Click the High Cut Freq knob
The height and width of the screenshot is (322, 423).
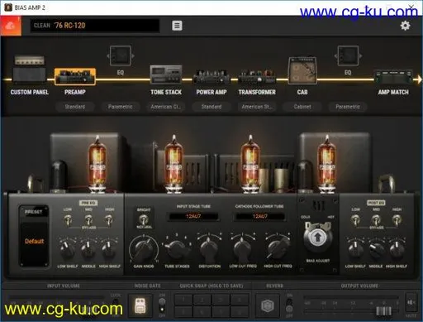278,248
